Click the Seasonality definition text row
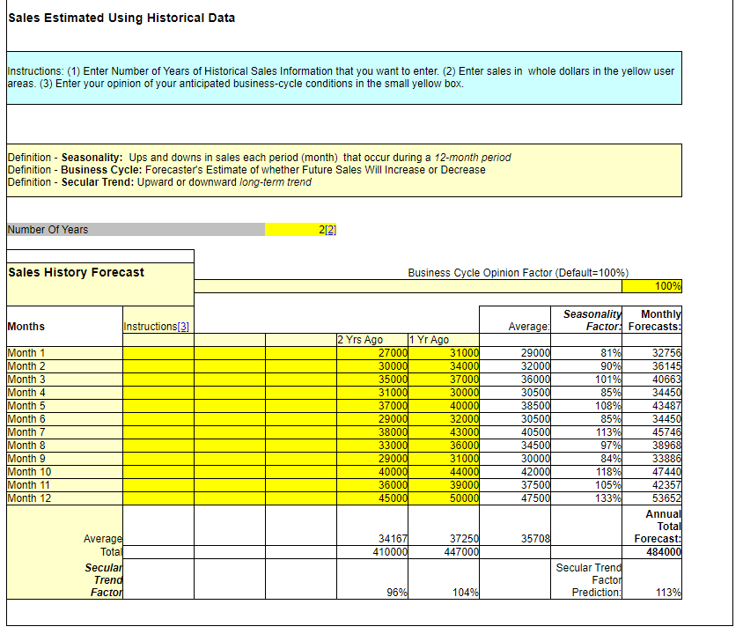This screenshot has height=634, width=743. [264, 158]
